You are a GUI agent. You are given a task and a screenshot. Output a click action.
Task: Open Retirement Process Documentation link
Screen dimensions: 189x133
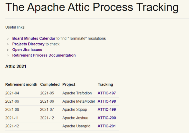(44, 55)
